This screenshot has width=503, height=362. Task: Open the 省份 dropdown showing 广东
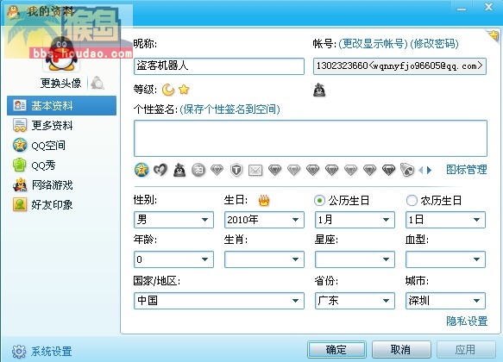click(x=355, y=301)
